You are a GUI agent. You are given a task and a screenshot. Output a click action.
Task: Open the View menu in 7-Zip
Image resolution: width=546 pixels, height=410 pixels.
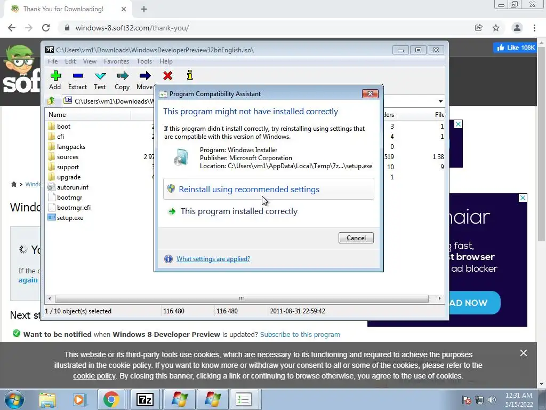click(90, 61)
